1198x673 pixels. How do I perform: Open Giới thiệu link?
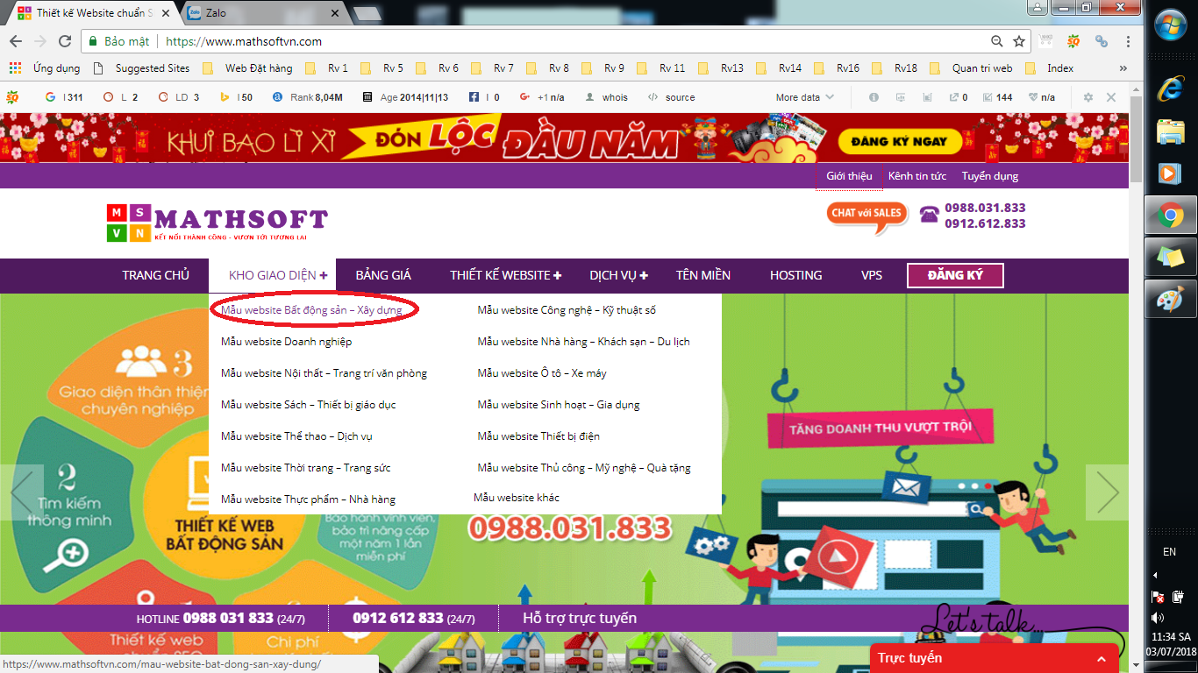tap(849, 176)
